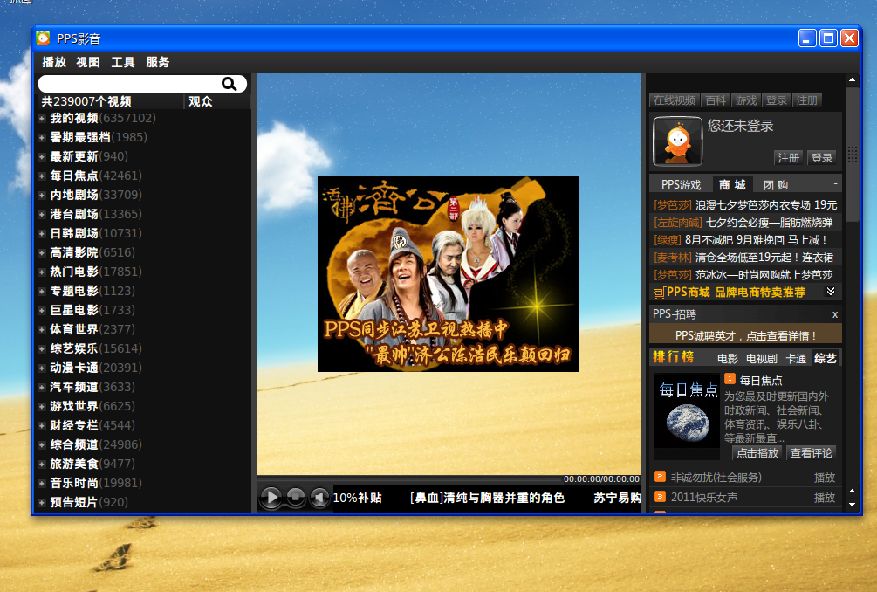The width and height of the screenshot is (877, 592).
Task: Show the 综艺 ranking tab
Action: coord(825,359)
